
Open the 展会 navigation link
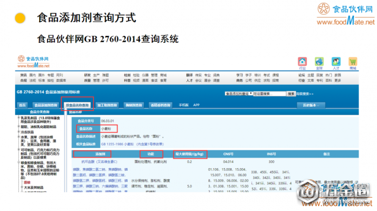click(x=207, y=80)
